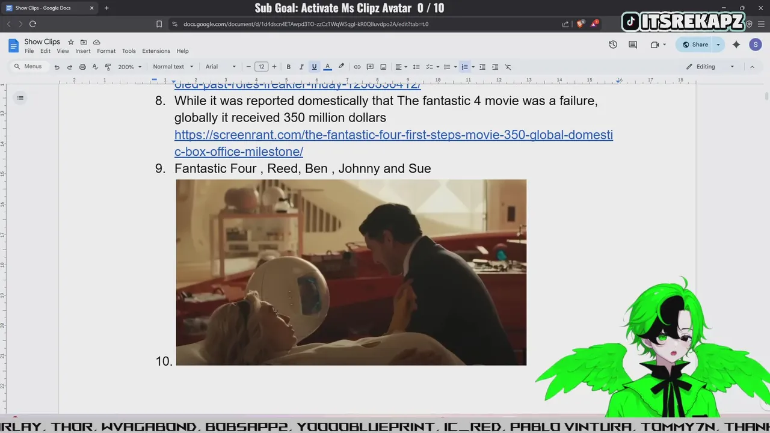Click the font size field
This screenshot has height=433, width=770.
pos(261,67)
